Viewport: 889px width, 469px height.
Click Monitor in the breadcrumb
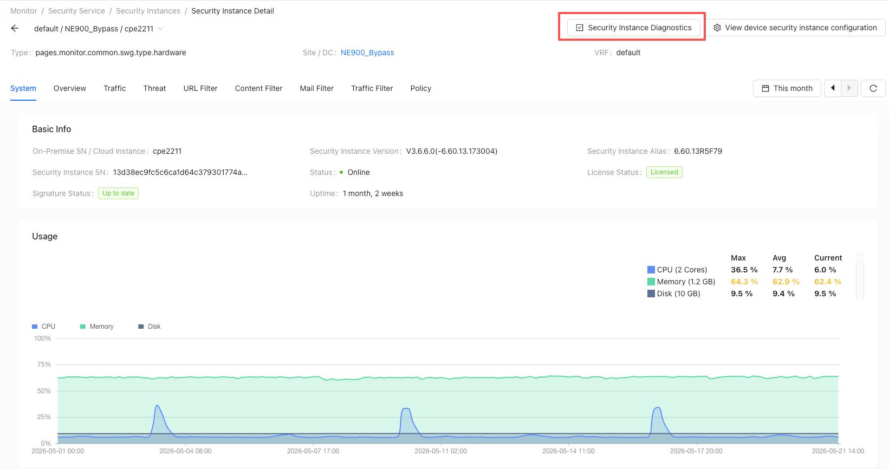24,11
